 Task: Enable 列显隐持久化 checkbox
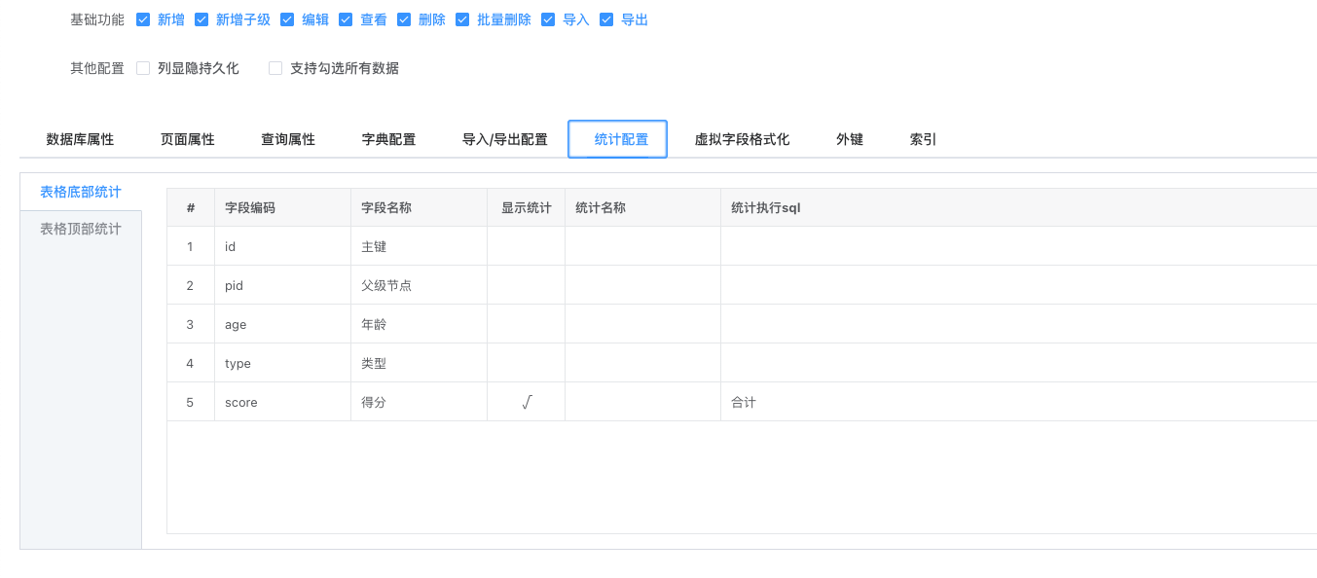click(x=143, y=68)
